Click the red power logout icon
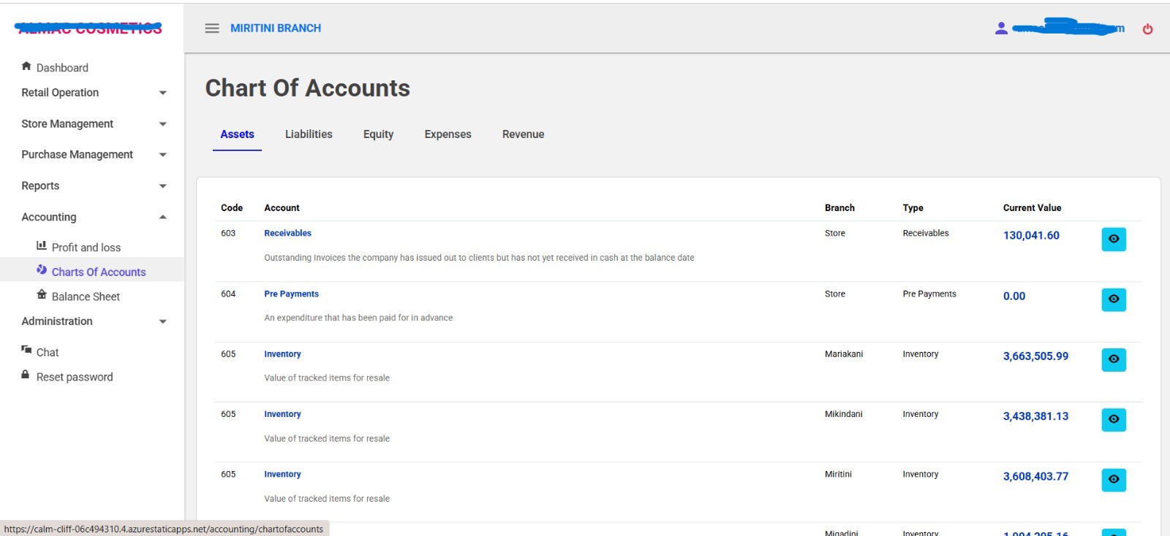Image resolution: width=1170 pixels, height=536 pixels. click(x=1147, y=29)
